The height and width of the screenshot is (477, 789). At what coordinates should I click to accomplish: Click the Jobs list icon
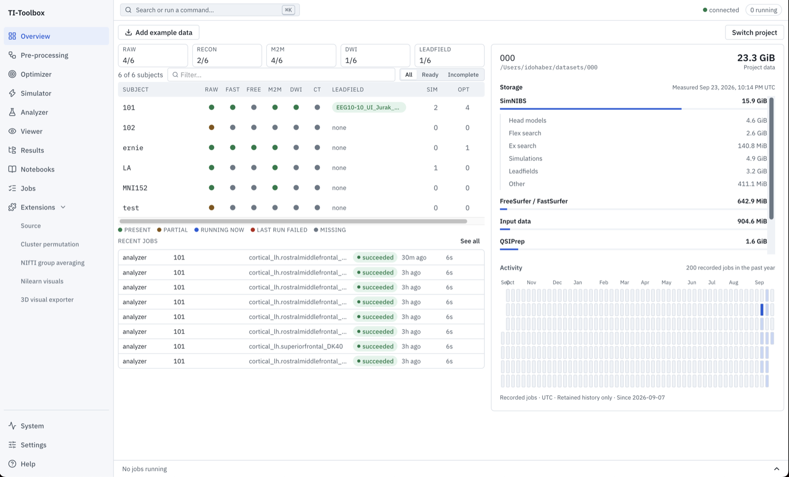[12, 188]
